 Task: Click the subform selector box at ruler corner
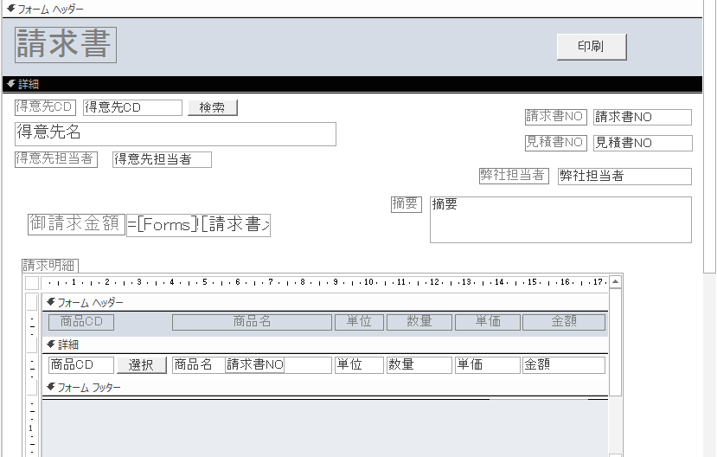click(32, 282)
